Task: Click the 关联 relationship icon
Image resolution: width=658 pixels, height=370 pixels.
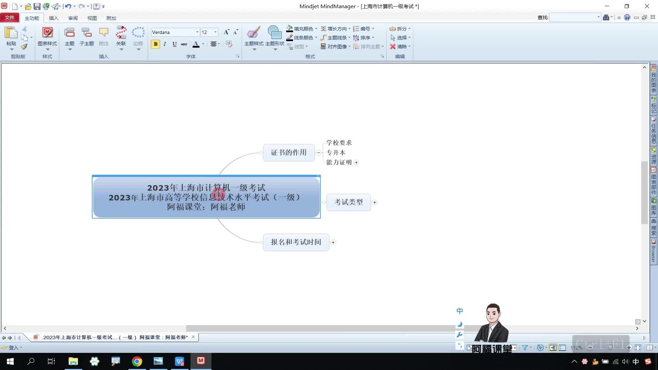Action: point(121,33)
